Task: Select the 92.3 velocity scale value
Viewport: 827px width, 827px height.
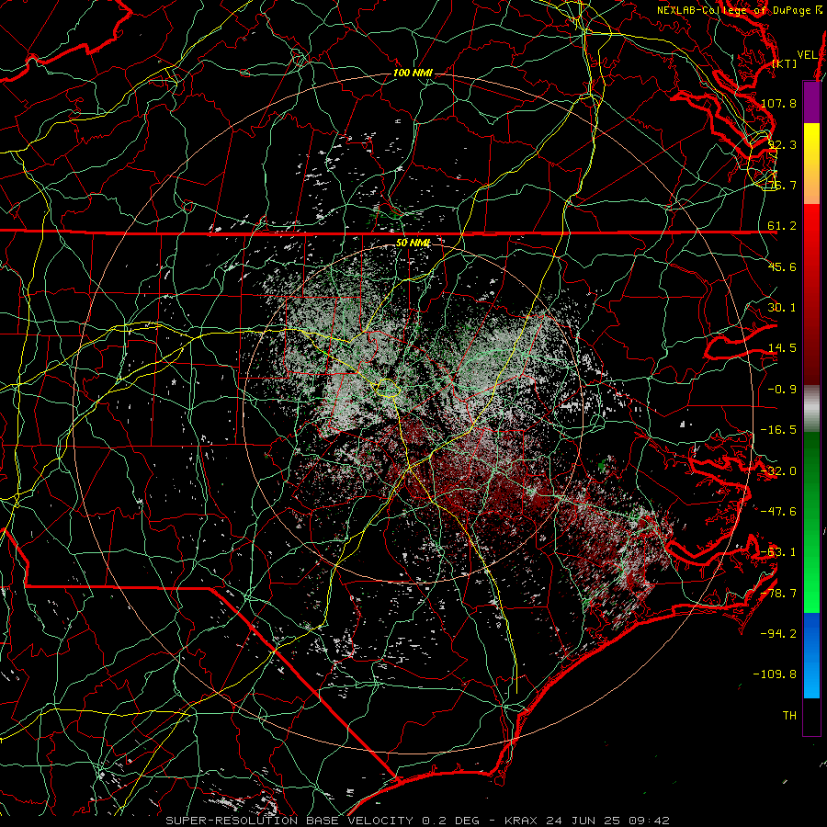Action: click(782, 144)
